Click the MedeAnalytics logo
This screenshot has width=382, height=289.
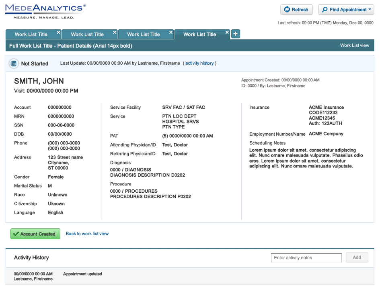pyautogui.click(x=45, y=11)
